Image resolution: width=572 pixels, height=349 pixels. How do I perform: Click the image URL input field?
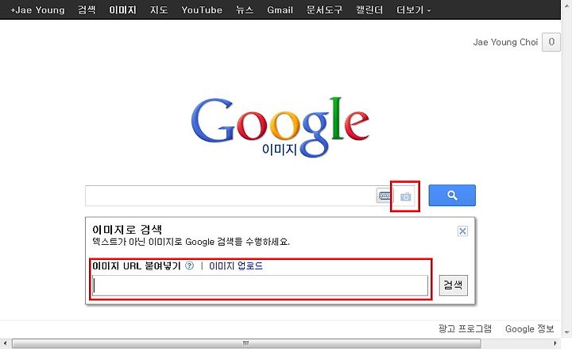pos(261,285)
